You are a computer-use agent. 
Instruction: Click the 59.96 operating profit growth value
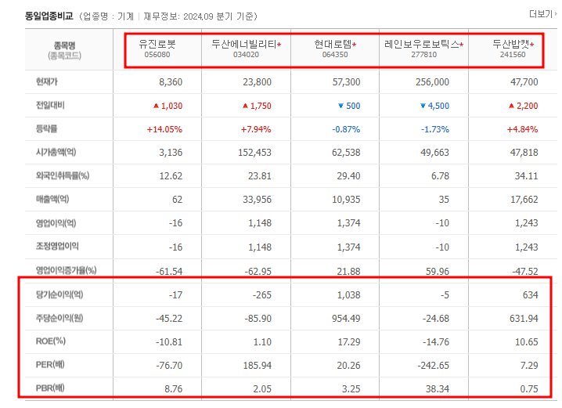438,272
